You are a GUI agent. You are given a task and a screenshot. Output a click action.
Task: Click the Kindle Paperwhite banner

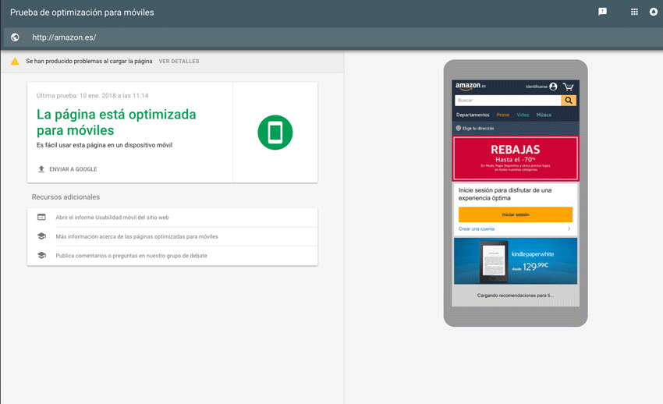(516, 260)
